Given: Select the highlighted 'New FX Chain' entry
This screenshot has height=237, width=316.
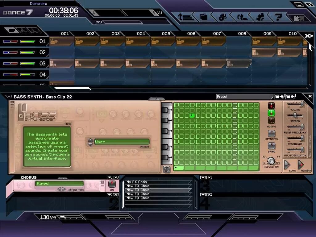Looking at the screenshot, I should pyautogui.click(x=158, y=190).
